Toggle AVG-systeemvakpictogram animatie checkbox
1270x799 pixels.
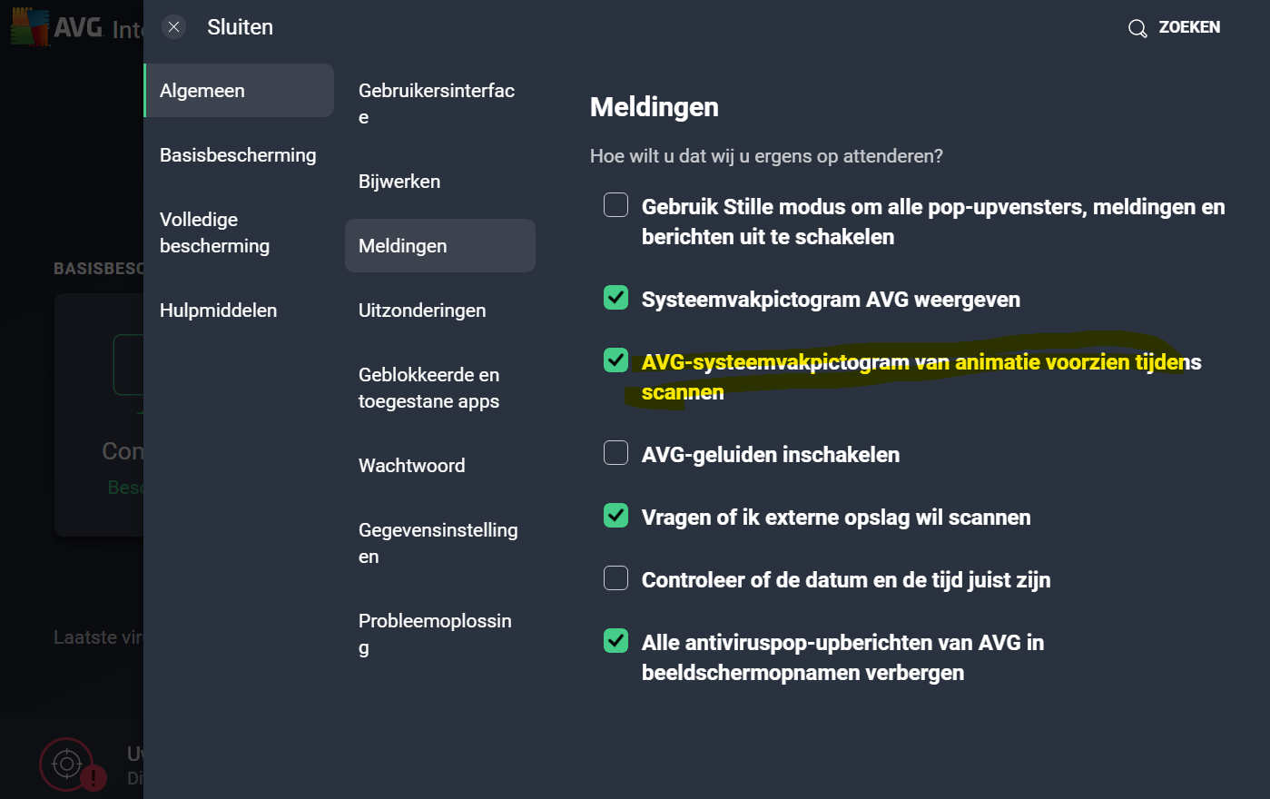point(615,360)
